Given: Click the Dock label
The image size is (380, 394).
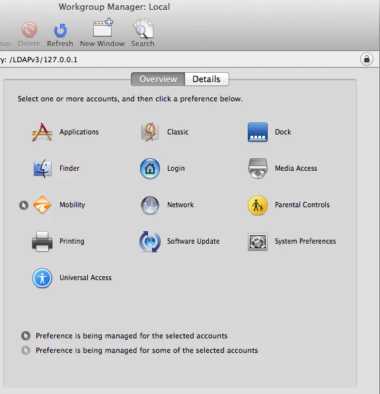Looking at the screenshot, I should pos(283,132).
